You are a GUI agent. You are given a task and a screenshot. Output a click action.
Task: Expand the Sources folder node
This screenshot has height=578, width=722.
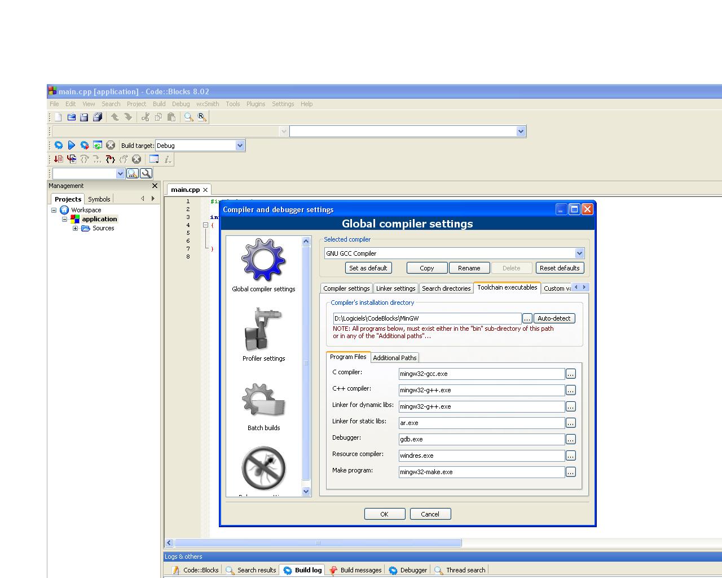pyautogui.click(x=75, y=228)
